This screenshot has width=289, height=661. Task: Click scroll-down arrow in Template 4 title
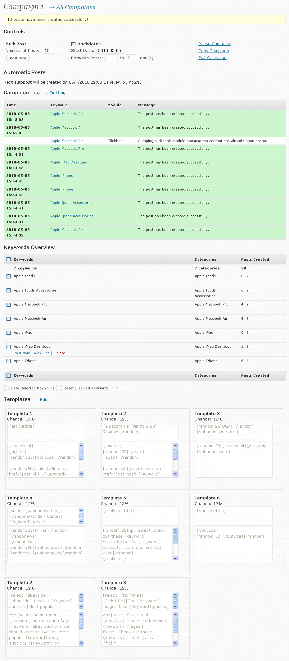[81, 522]
